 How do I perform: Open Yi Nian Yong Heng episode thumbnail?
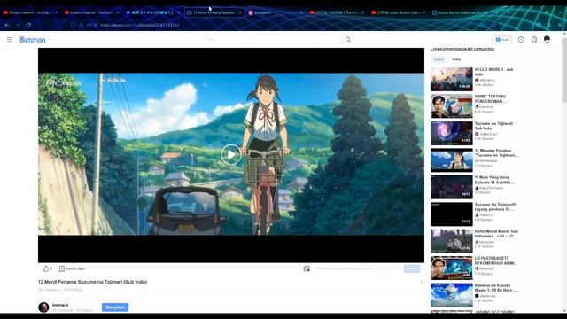(x=452, y=187)
